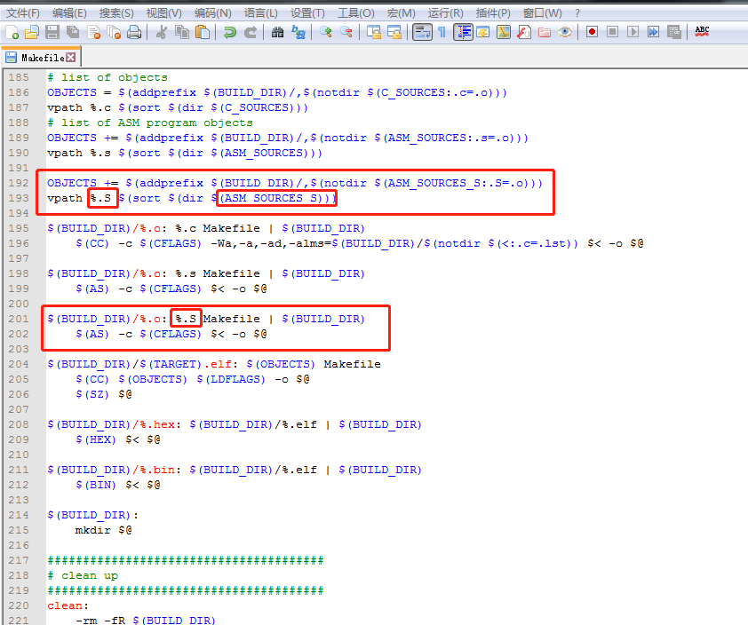Expand the 编码(N) encoding menu

click(x=211, y=12)
